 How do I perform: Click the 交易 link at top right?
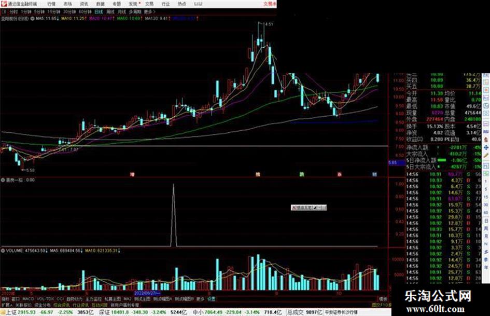point(269,4)
